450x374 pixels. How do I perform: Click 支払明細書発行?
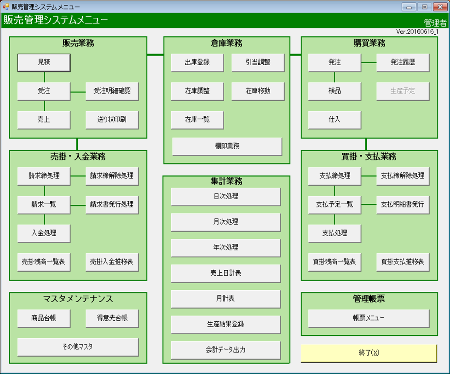click(x=403, y=205)
